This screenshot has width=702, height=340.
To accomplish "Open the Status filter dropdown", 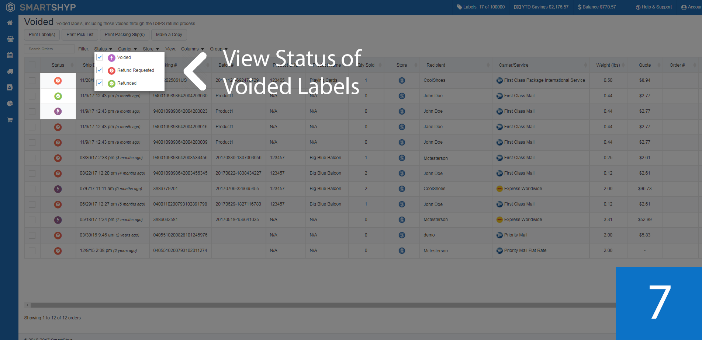I will [x=103, y=49].
